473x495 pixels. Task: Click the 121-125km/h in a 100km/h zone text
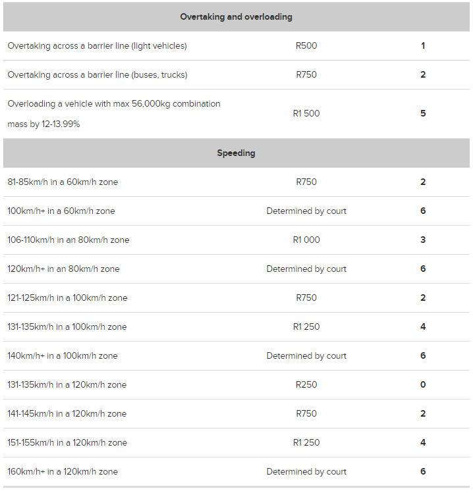[67, 298]
